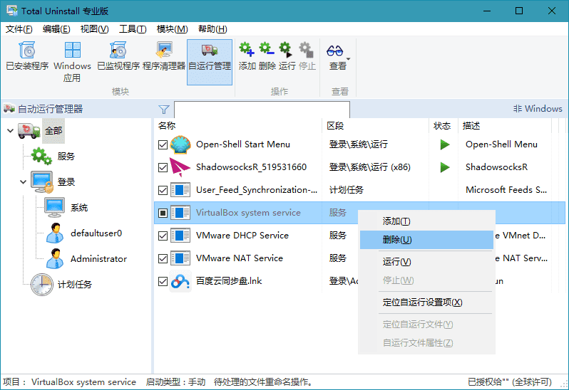Click the 运行 toolbar icon
Viewport: 569px width, 390px height.
287,56
